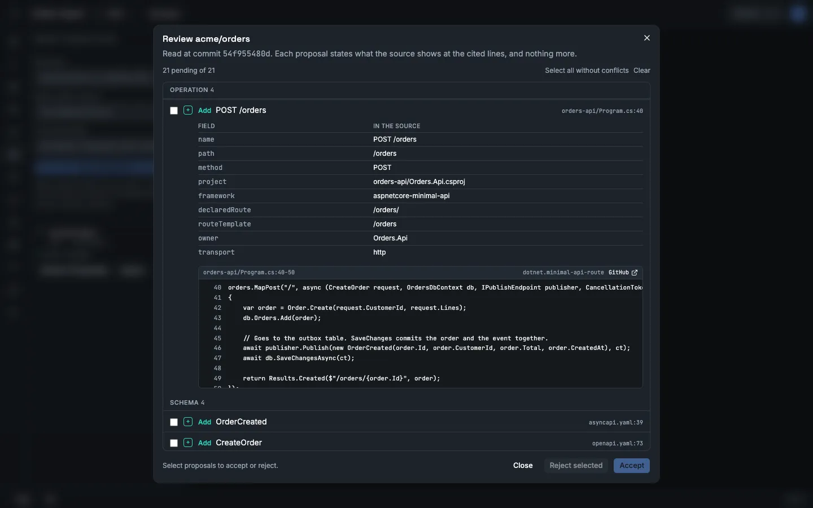Screen dimensions: 813x508
Task: Click the project value orders-api/Orders.Api.csproj
Action: click(419, 182)
